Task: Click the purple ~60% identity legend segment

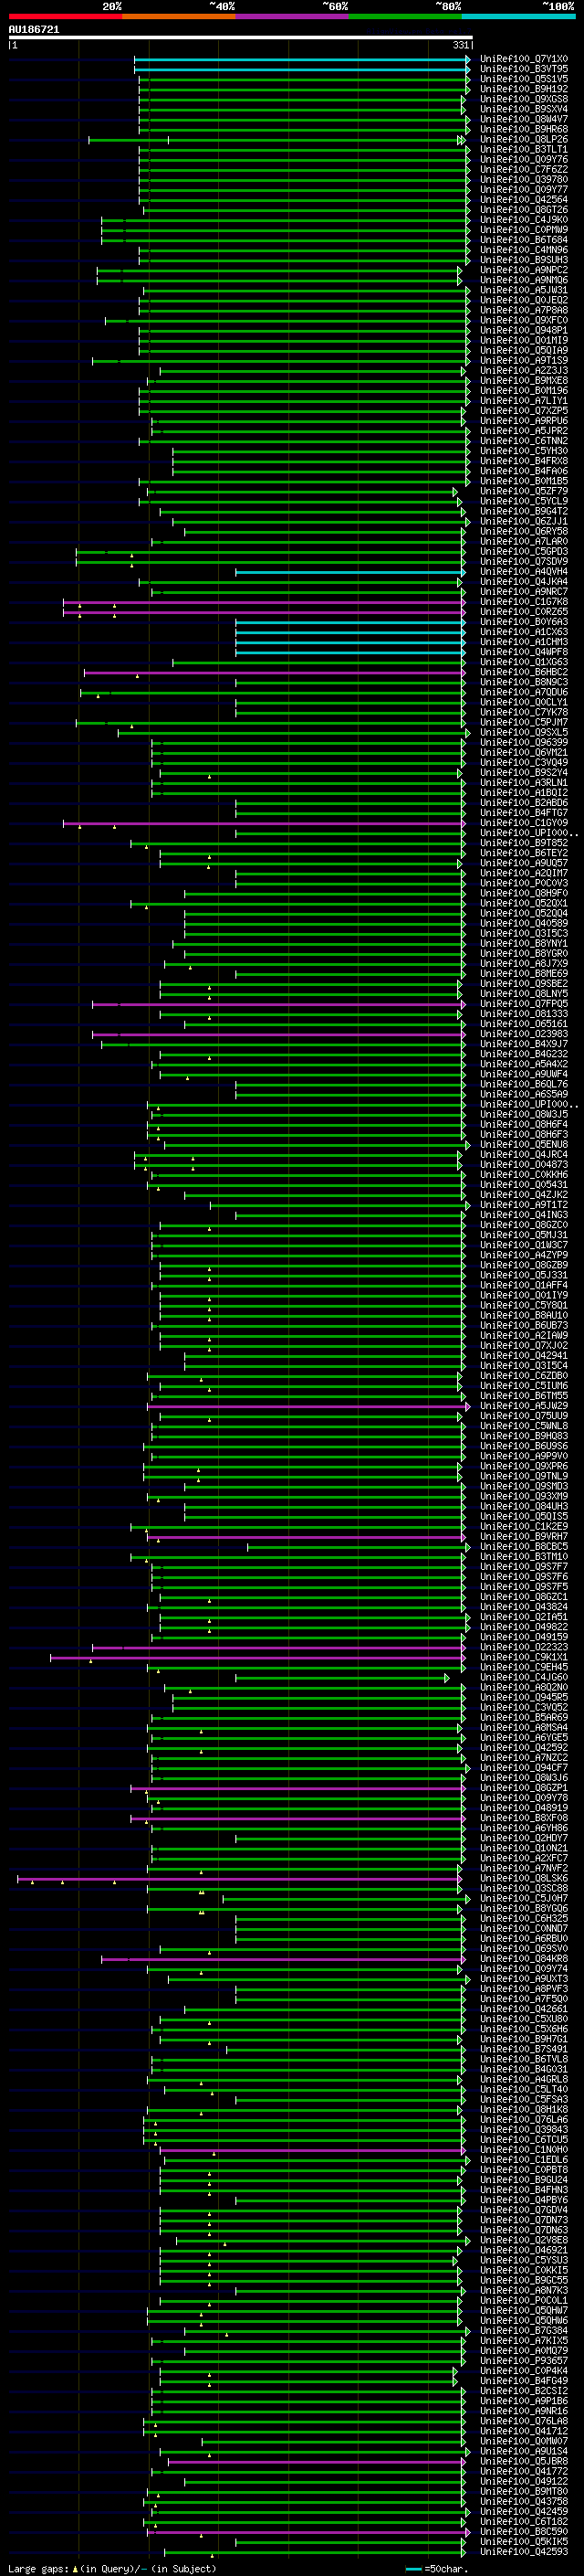Action: (x=291, y=16)
